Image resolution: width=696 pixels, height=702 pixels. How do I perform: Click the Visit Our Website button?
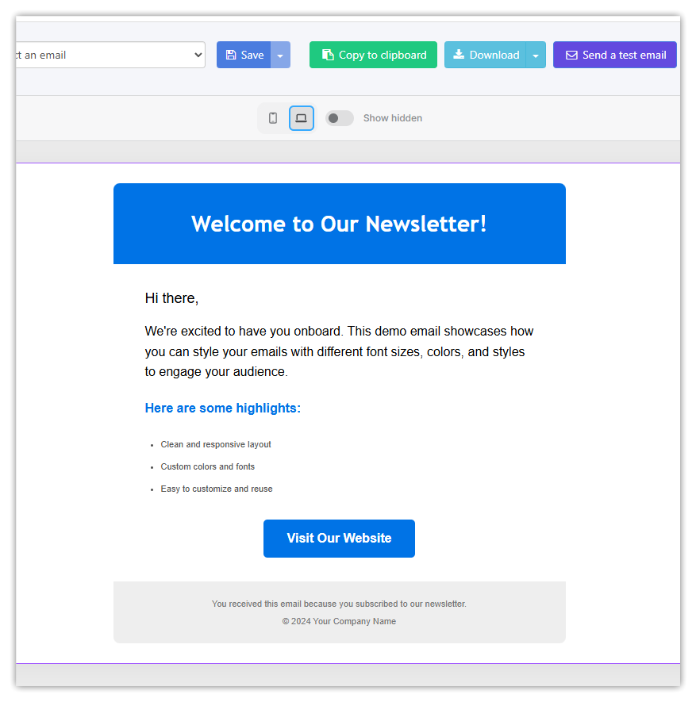tap(339, 539)
